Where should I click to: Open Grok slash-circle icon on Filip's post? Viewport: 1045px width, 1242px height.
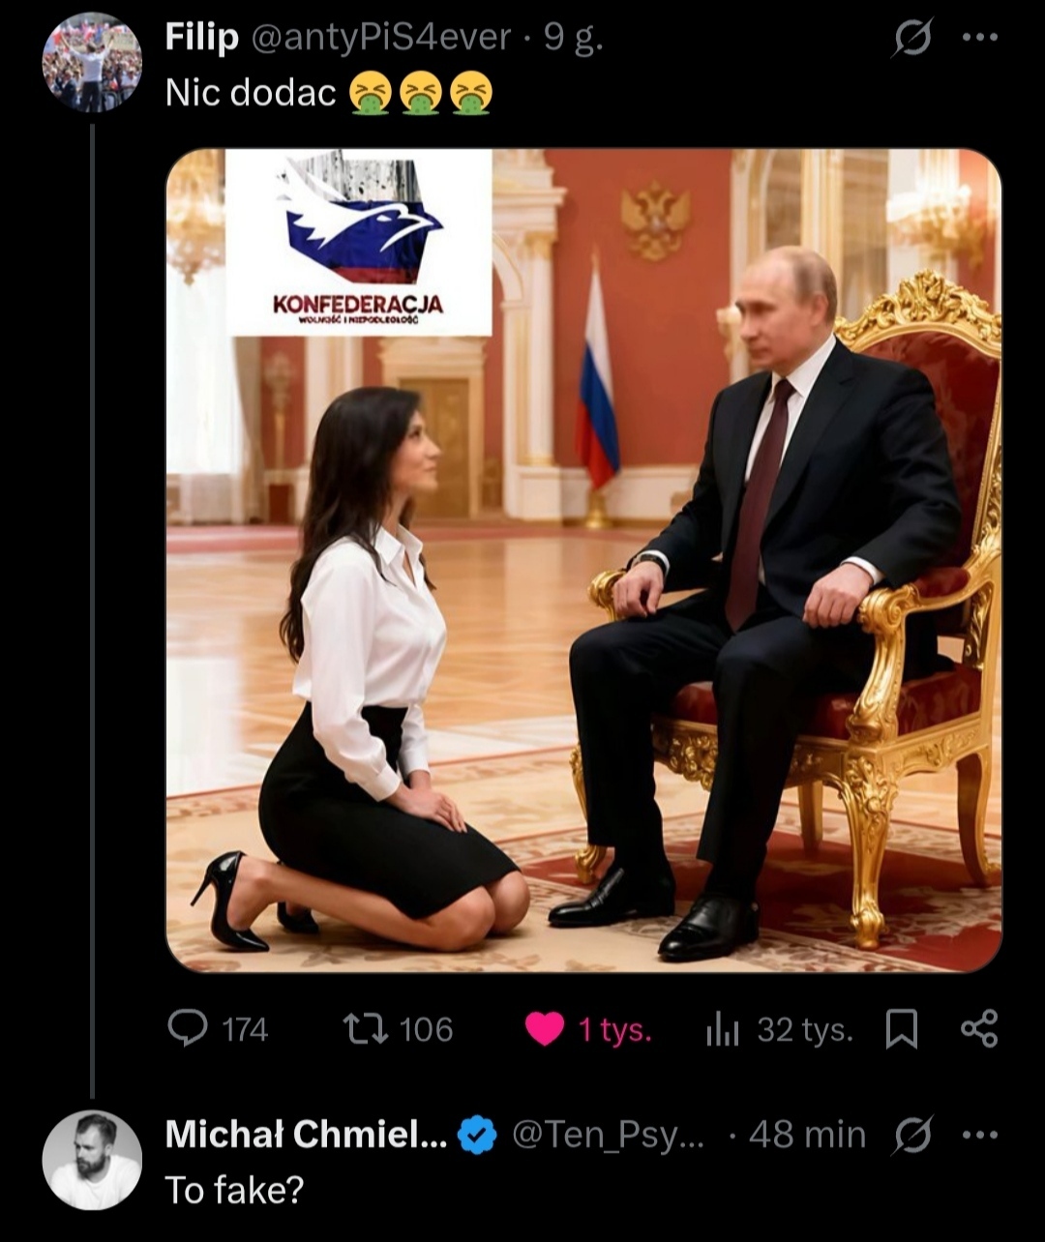[x=911, y=39]
